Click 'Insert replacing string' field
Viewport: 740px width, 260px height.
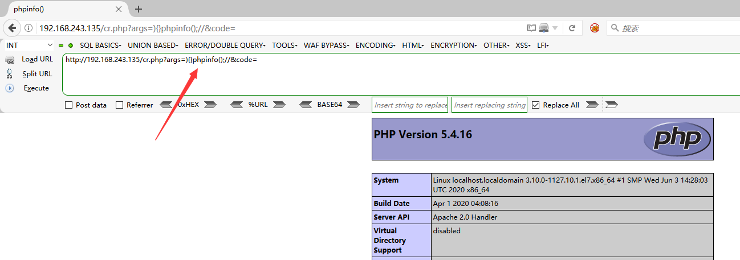[x=489, y=105]
